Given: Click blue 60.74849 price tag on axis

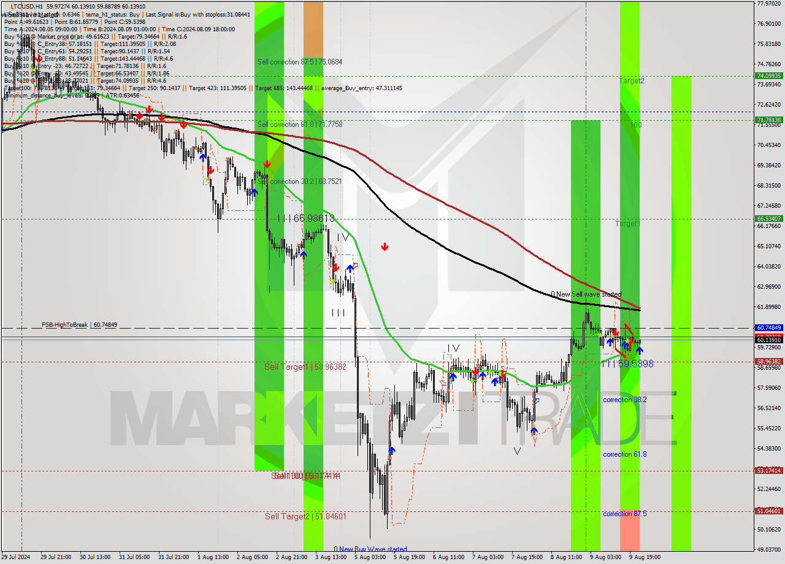Looking at the screenshot, I should (769, 328).
